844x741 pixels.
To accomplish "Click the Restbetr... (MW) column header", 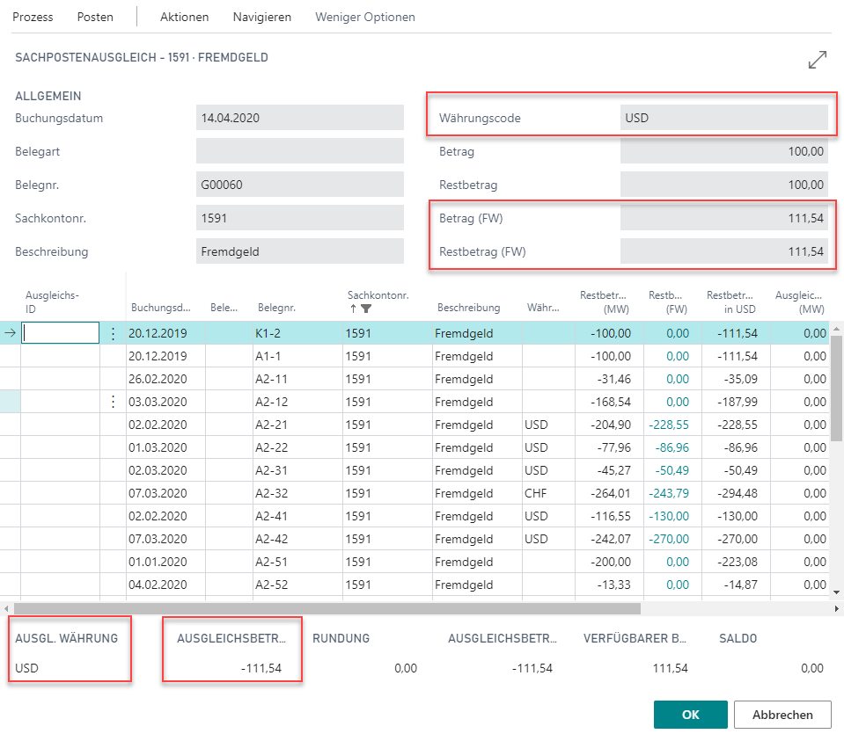I will coord(604,301).
